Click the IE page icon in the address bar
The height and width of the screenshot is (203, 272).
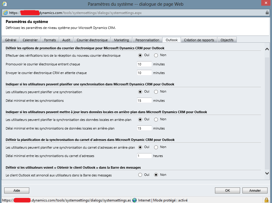click(6, 13)
